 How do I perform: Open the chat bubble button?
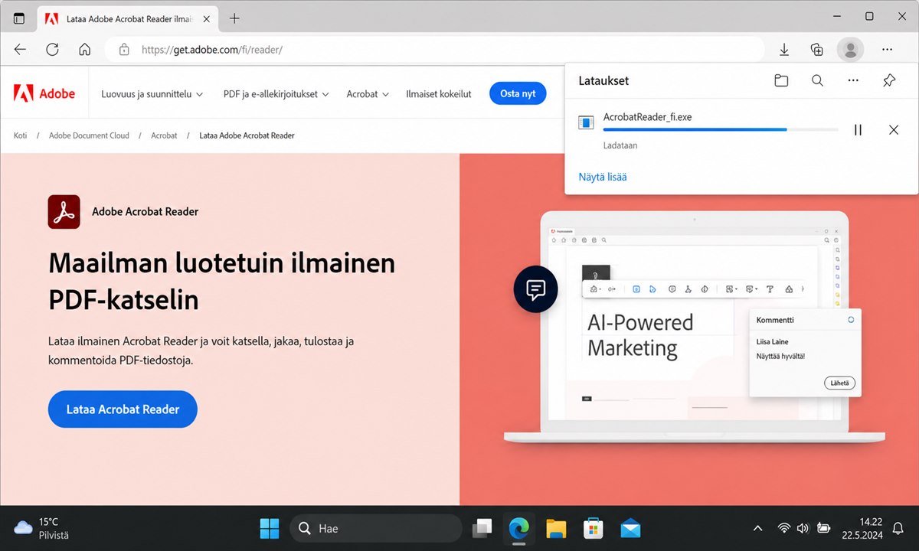coord(536,289)
